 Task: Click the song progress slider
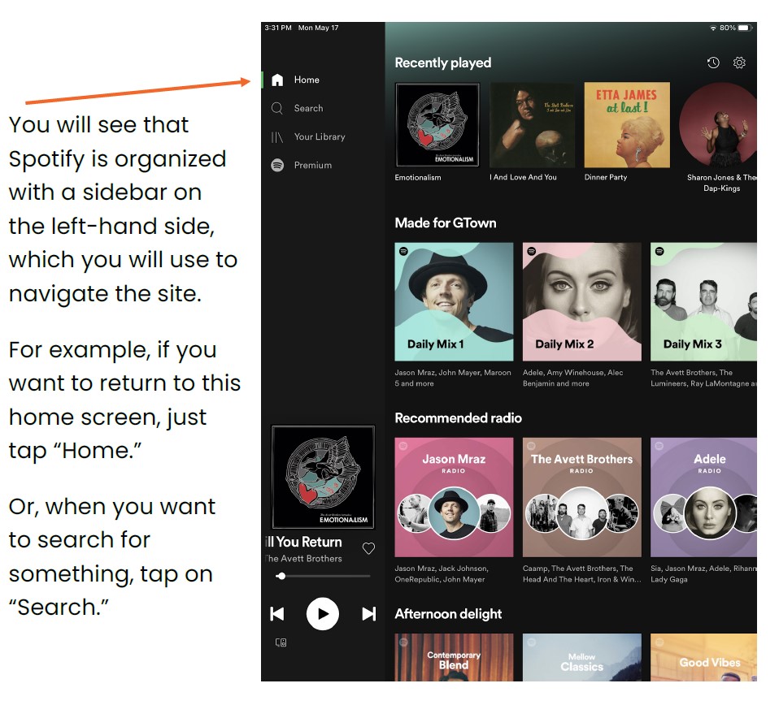324,576
